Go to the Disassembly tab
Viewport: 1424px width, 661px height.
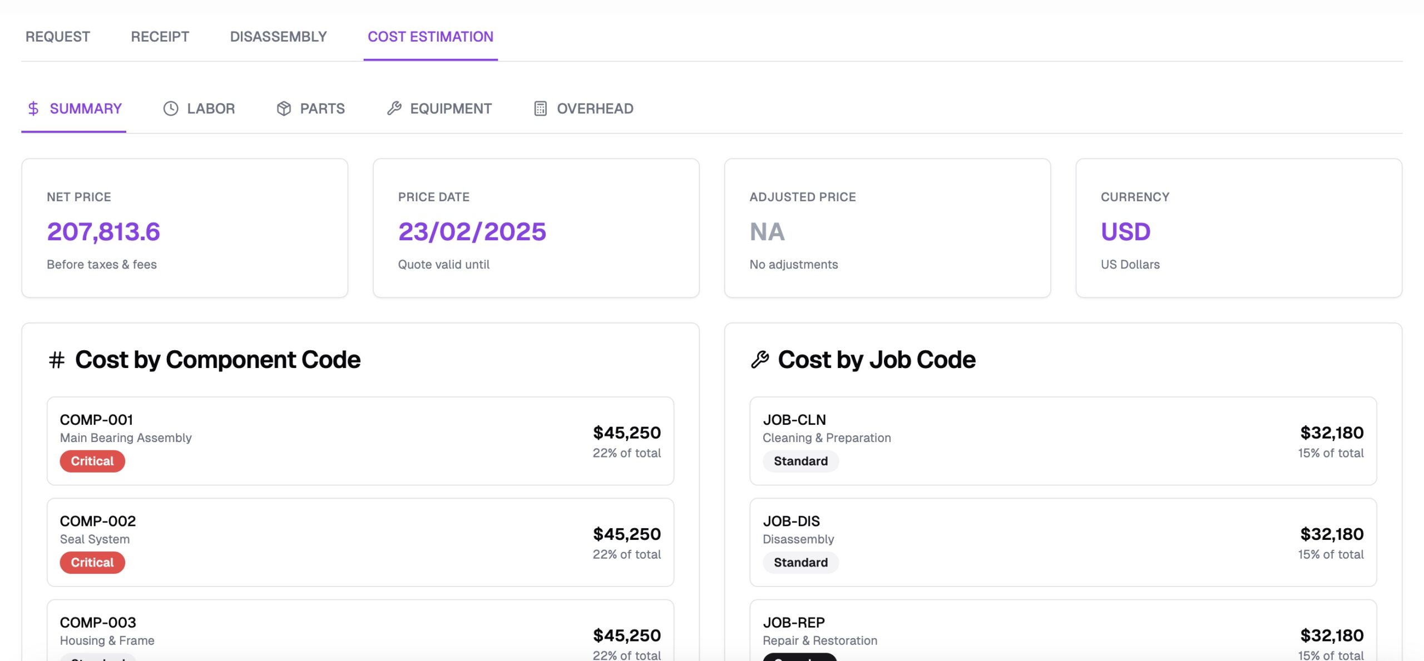(x=279, y=37)
